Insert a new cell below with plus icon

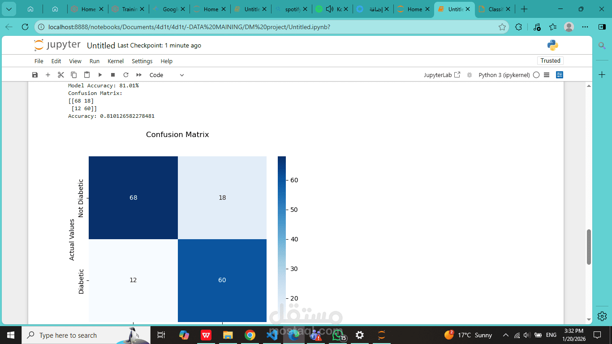click(x=48, y=75)
